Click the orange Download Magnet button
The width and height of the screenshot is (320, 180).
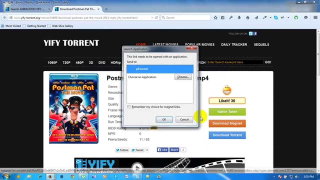(x=227, y=123)
